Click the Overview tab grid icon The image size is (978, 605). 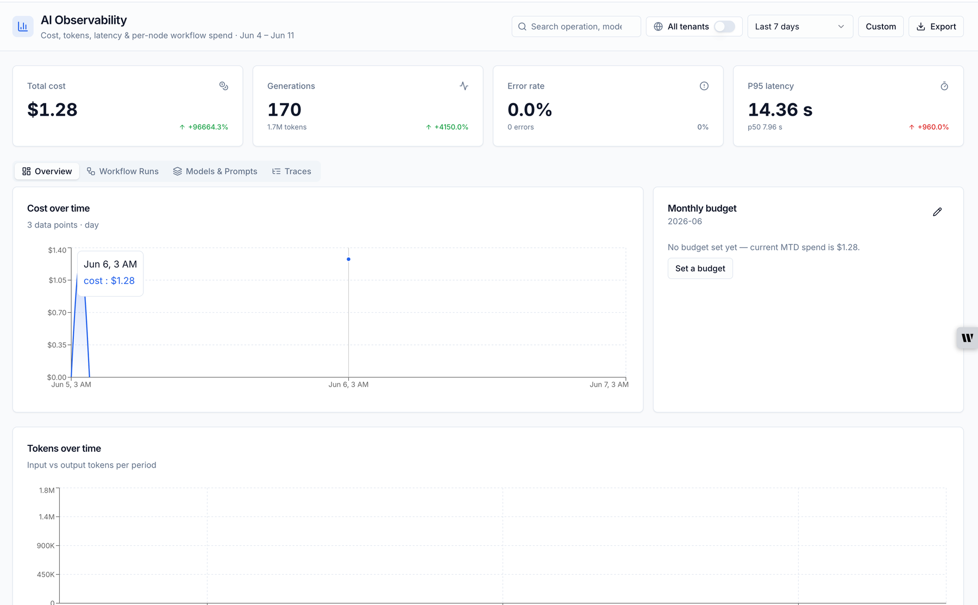click(26, 171)
